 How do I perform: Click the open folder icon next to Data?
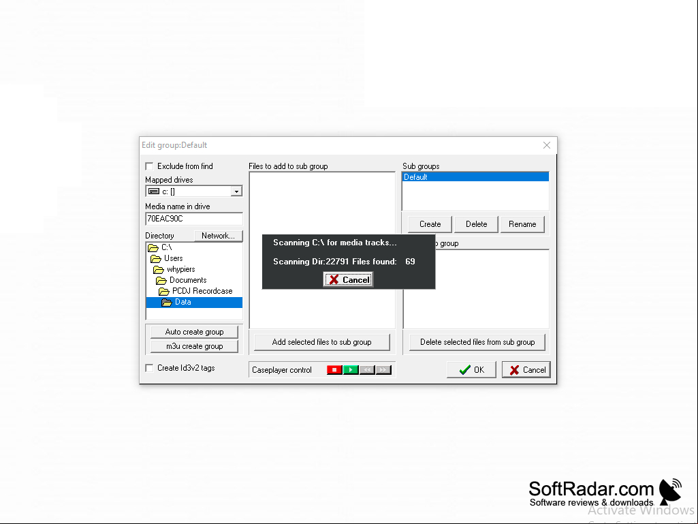(167, 303)
